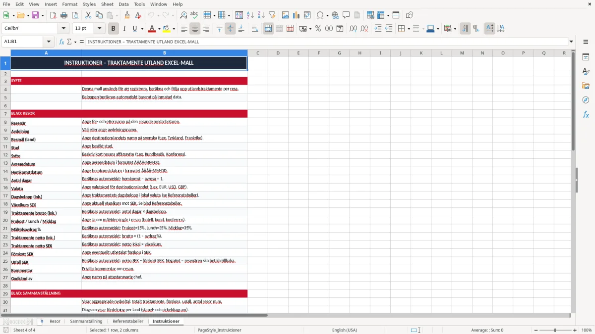This screenshot has width=595, height=334.
Task: Toggle Center Vertically alignment
Action: pos(230,29)
